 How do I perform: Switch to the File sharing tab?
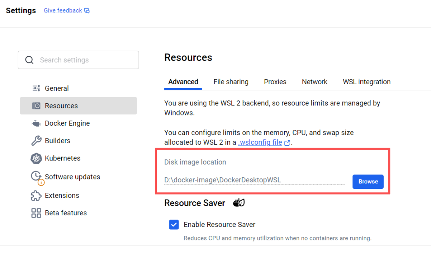(231, 82)
